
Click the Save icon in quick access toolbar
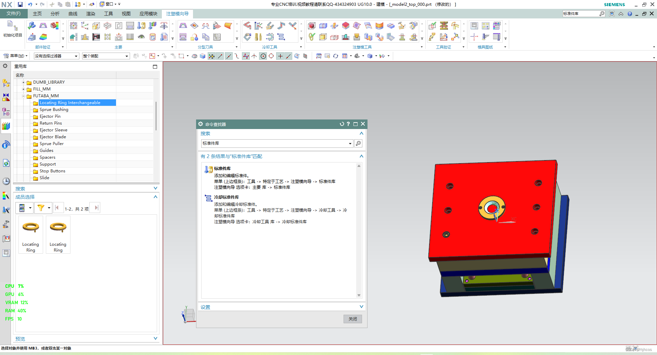click(20, 4)
